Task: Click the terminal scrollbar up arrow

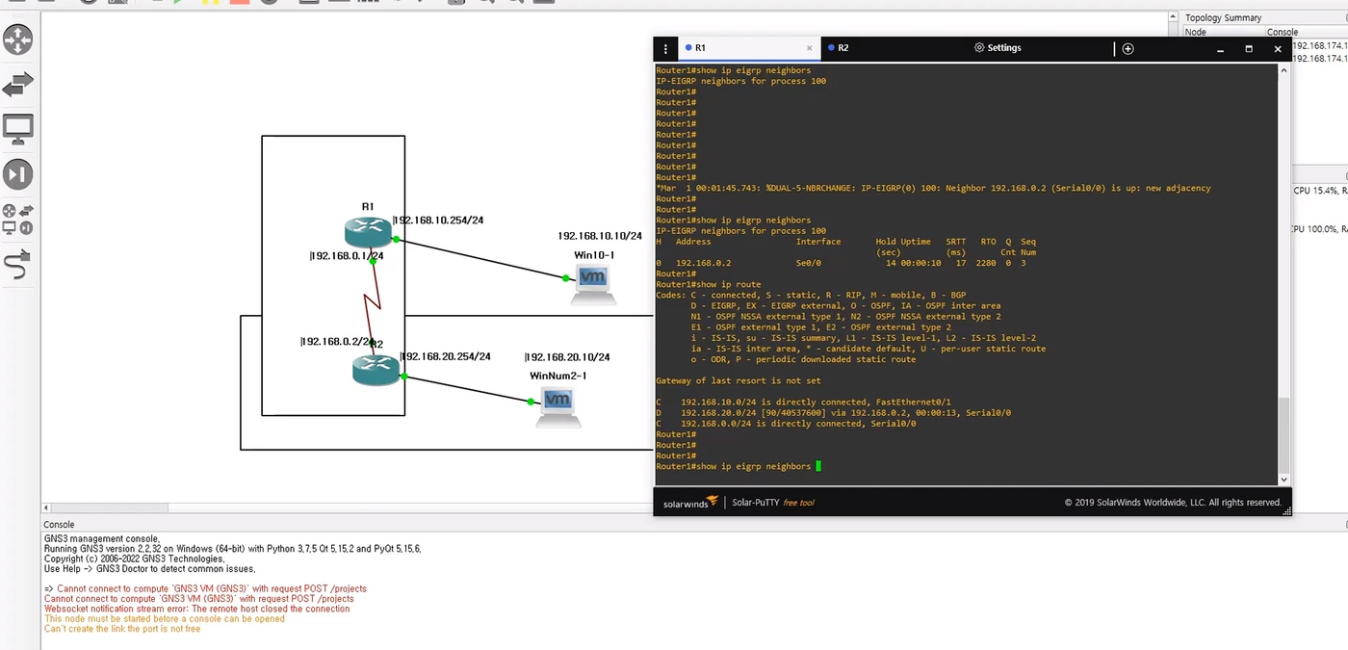Action: coord(1283,69)
